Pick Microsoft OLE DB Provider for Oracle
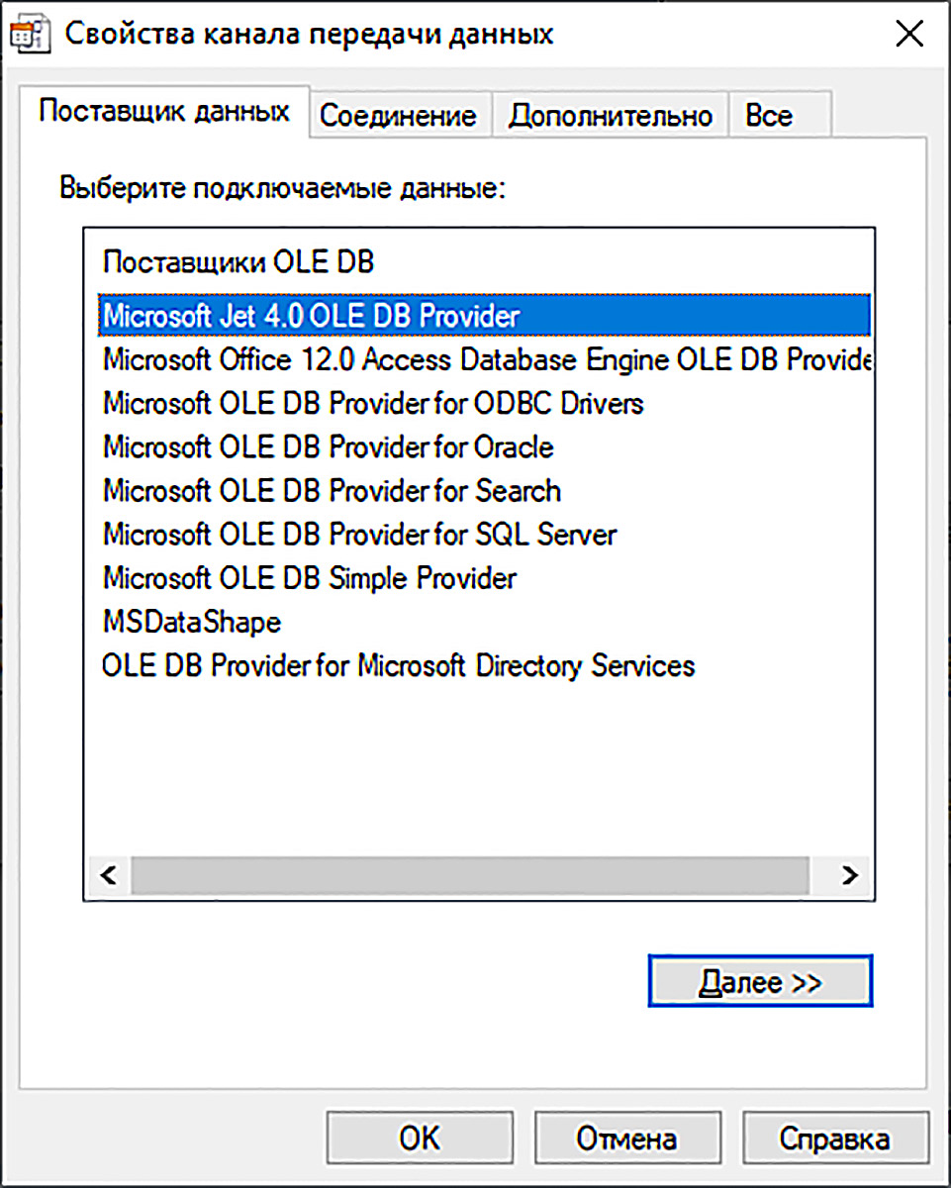Image resolution: width=951 pixels, height=1188 pixels. coord(328,446)
